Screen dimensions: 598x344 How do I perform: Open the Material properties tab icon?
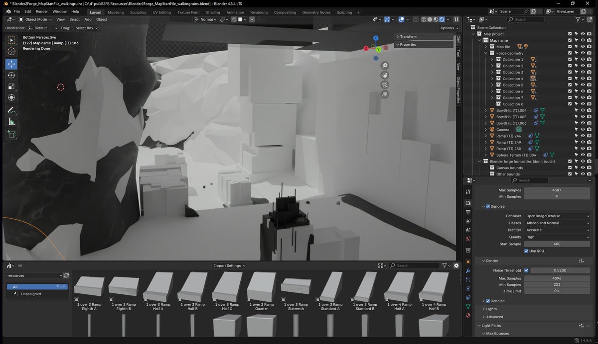[468, 315]
